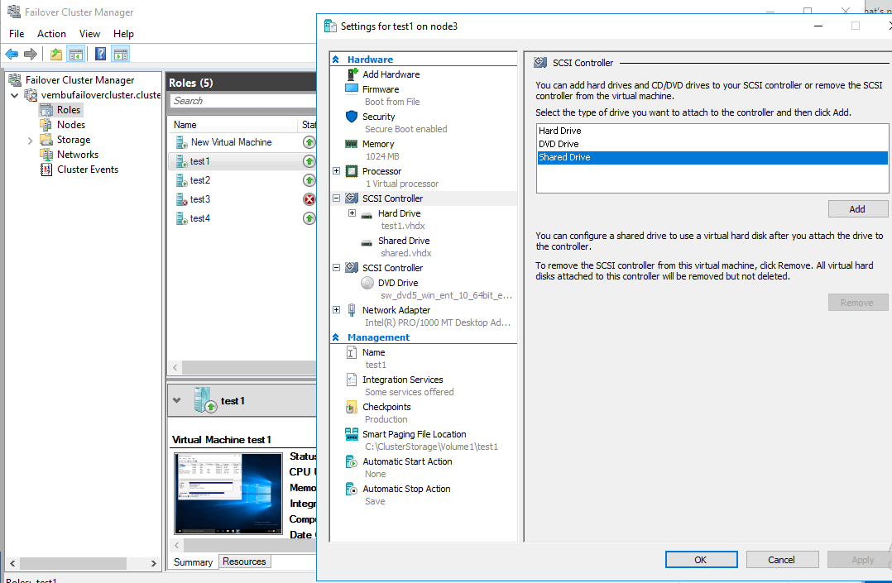
Task: Select the test4 role row
Action: [242, 218]
